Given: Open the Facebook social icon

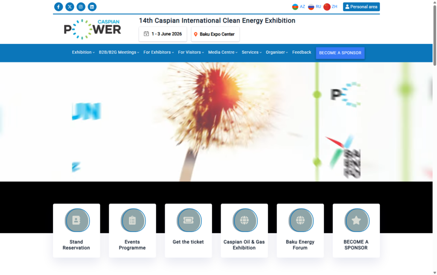Looking at the screenshot, I should pos(58,6).
